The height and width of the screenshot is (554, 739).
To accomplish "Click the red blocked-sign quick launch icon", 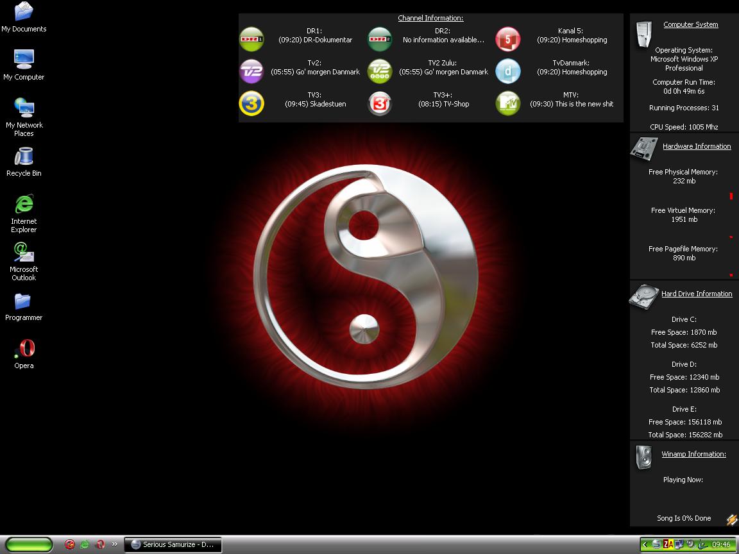I will click(x=70, y=544).
